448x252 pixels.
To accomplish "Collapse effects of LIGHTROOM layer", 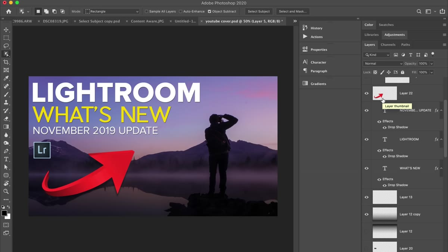I will [x=441, y=139].
